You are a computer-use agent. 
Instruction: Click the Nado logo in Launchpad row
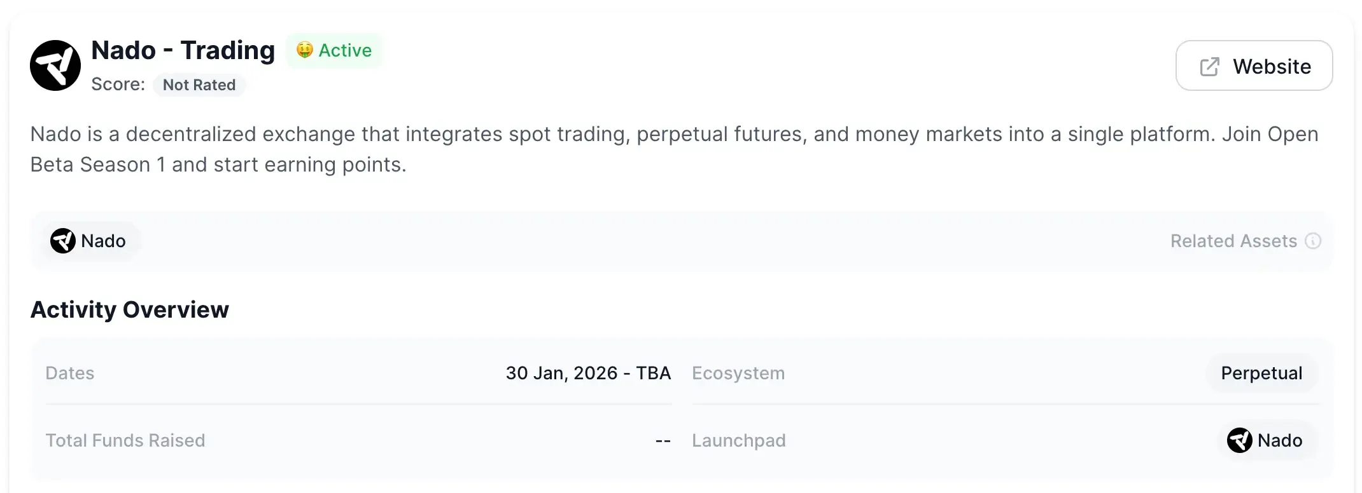1239,440
